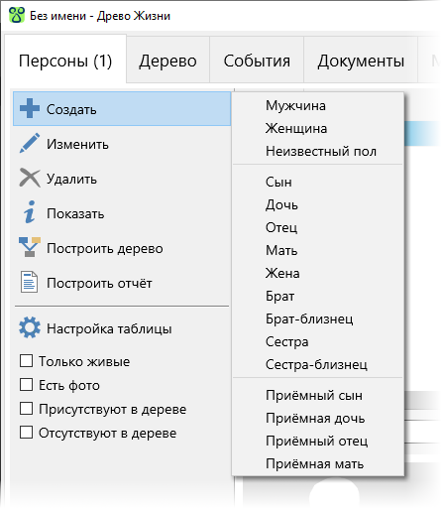Switch to the Дерево tab

(167, 61)
